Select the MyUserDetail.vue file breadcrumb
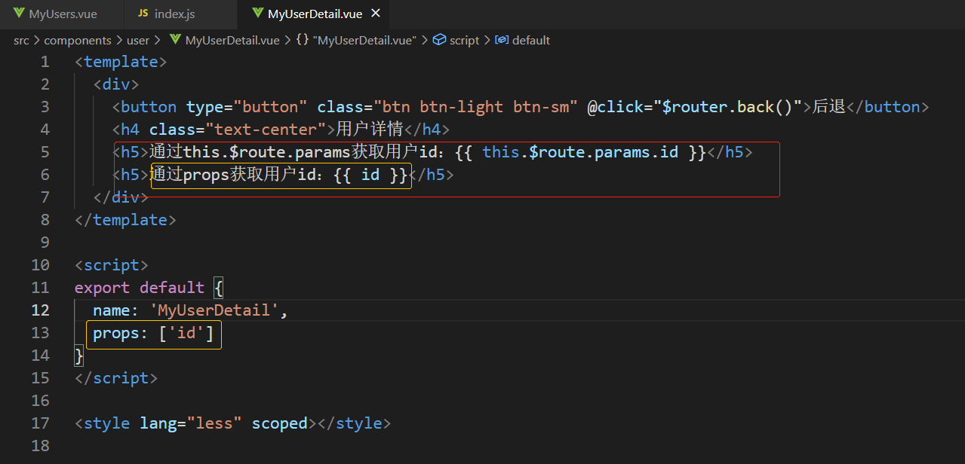The image size is (965, 464). point(232,40)
